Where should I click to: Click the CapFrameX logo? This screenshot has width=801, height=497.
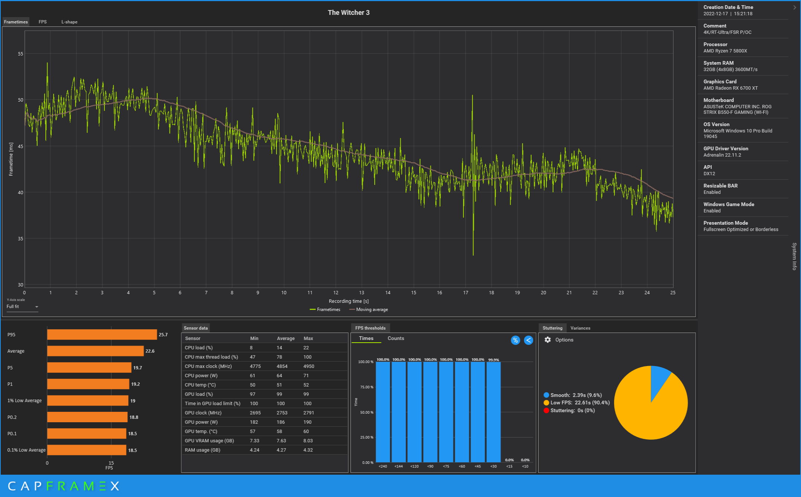(63, 486)
